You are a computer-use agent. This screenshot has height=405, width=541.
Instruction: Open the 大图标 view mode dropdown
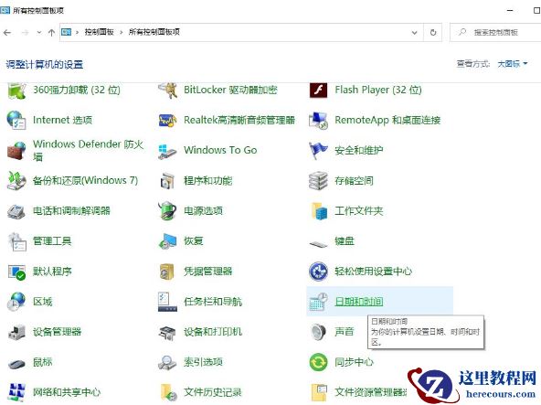point(513,64)
